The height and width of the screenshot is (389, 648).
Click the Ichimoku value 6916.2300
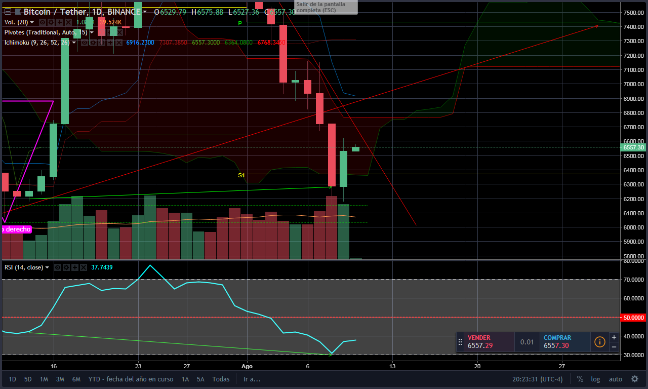click(140, 43)
